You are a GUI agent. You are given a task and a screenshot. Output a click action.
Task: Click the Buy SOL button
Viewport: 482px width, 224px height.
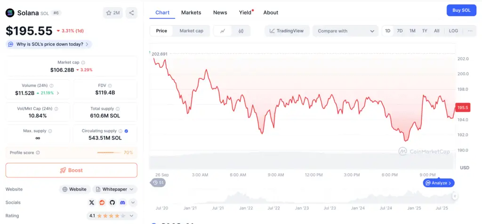pyautogui.click(x=461, y=10)
